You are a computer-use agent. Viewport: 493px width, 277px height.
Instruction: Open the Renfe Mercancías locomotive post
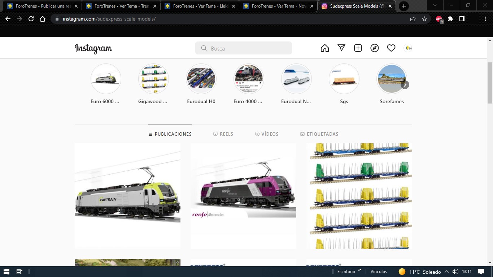click(x=243, y=196)
